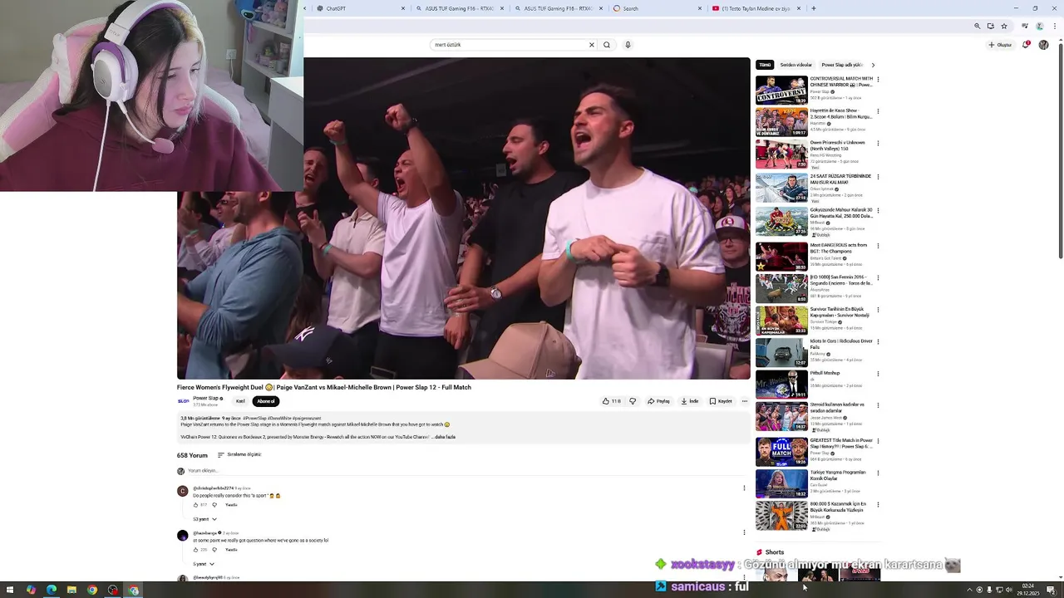Open GREATEST Title Match in Power Slap video

781,452
